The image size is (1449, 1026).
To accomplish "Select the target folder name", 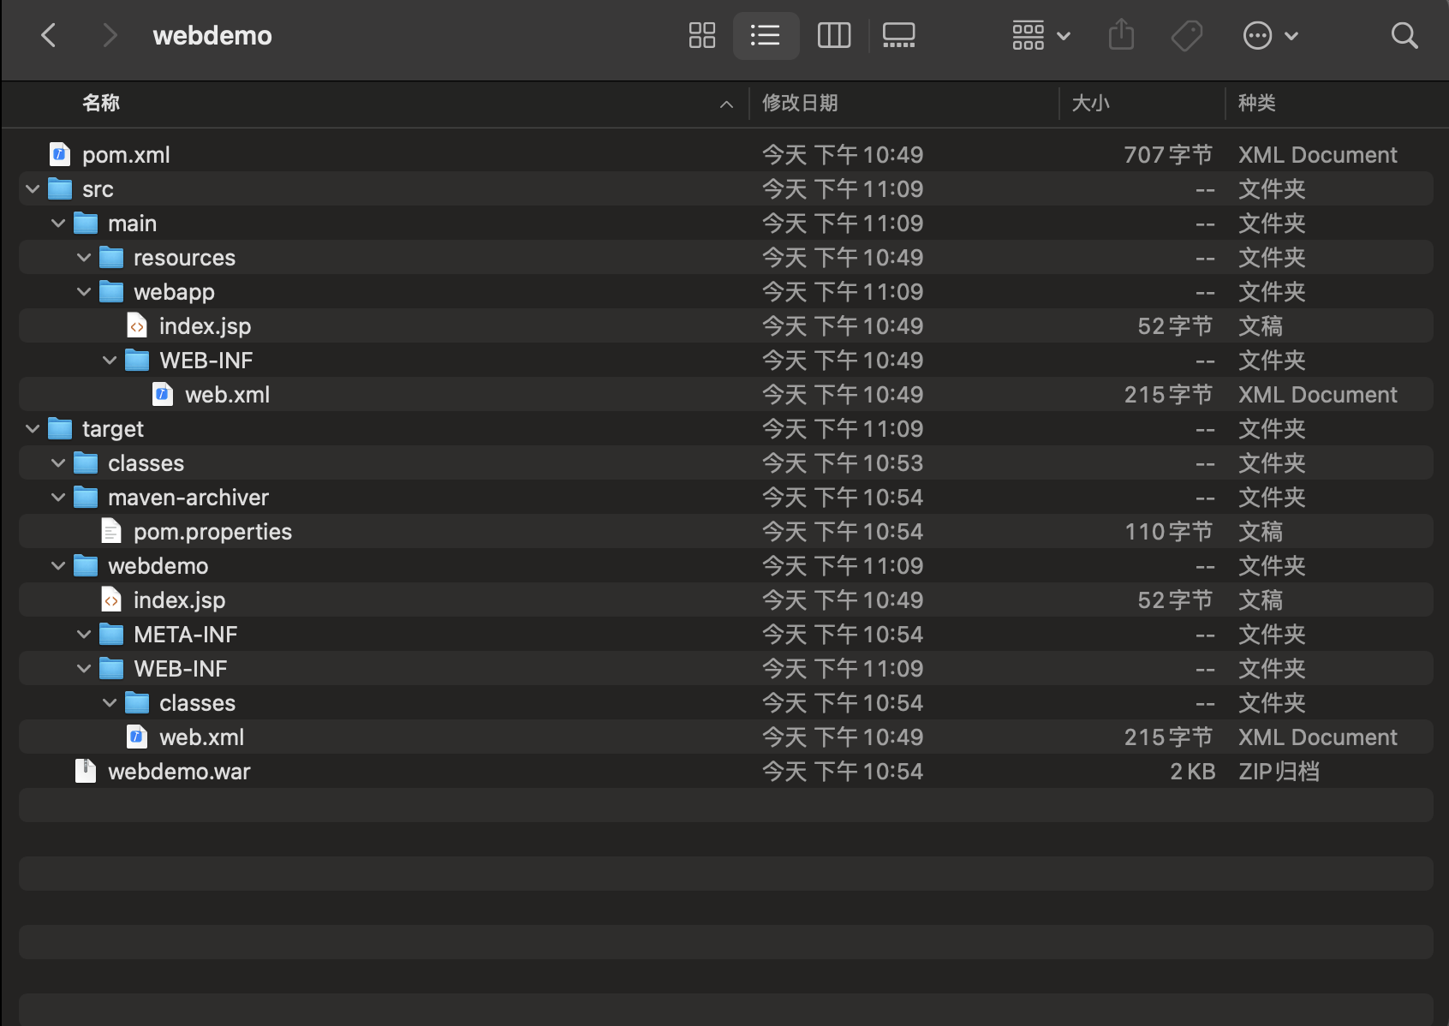I will coord(113,429).
